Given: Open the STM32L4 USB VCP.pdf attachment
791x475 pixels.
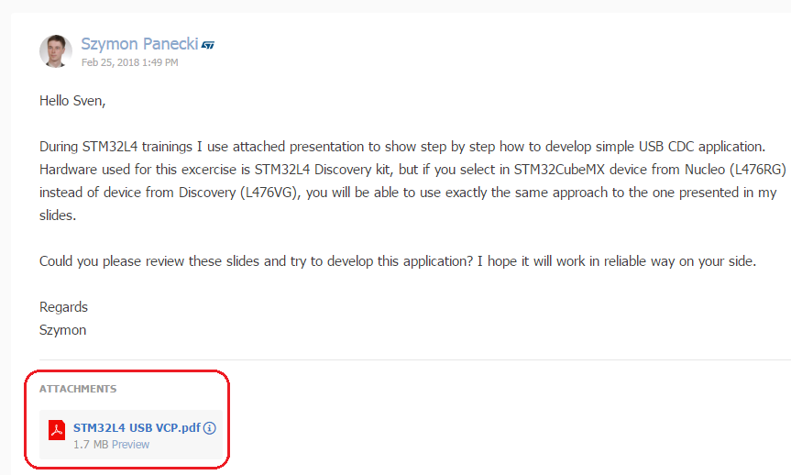Looking at the screenshot, I should pyautogui.click(x=137, y=428).
